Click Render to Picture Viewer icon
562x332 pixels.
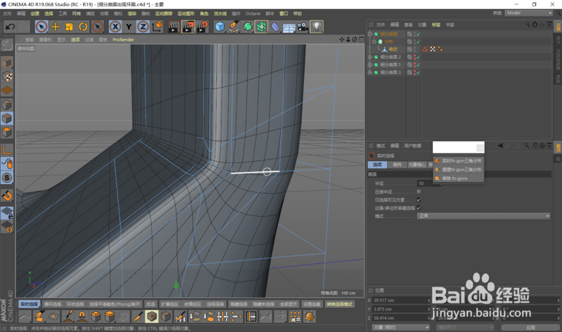(188, 27)
